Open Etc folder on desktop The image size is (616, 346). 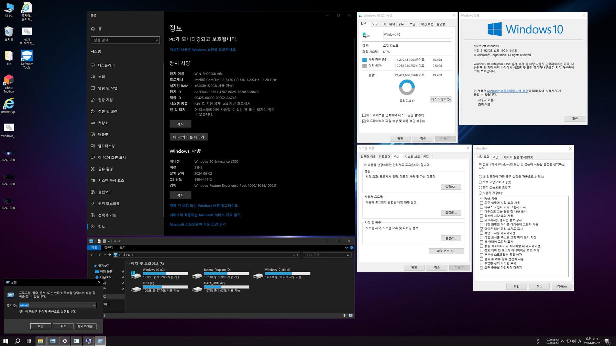pos(9,58)
